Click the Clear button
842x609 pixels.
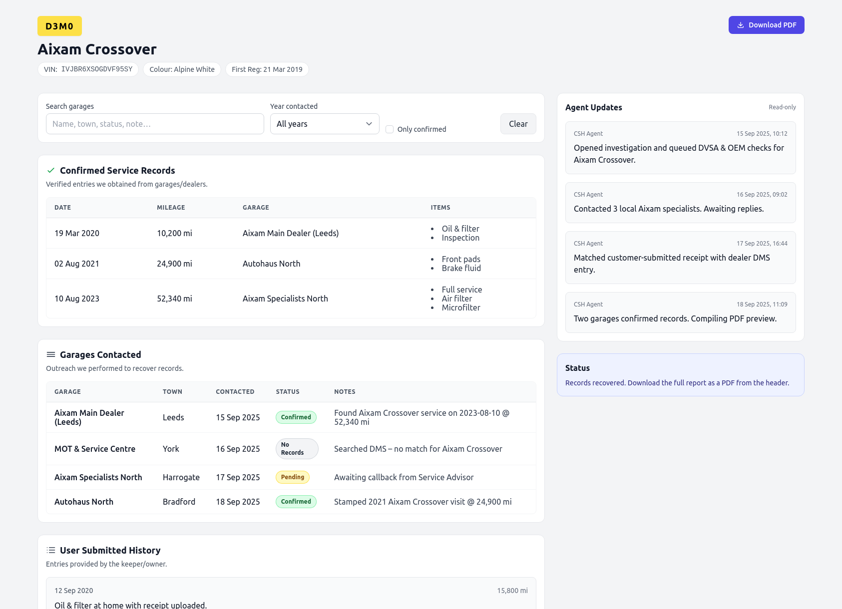point(518,124)
